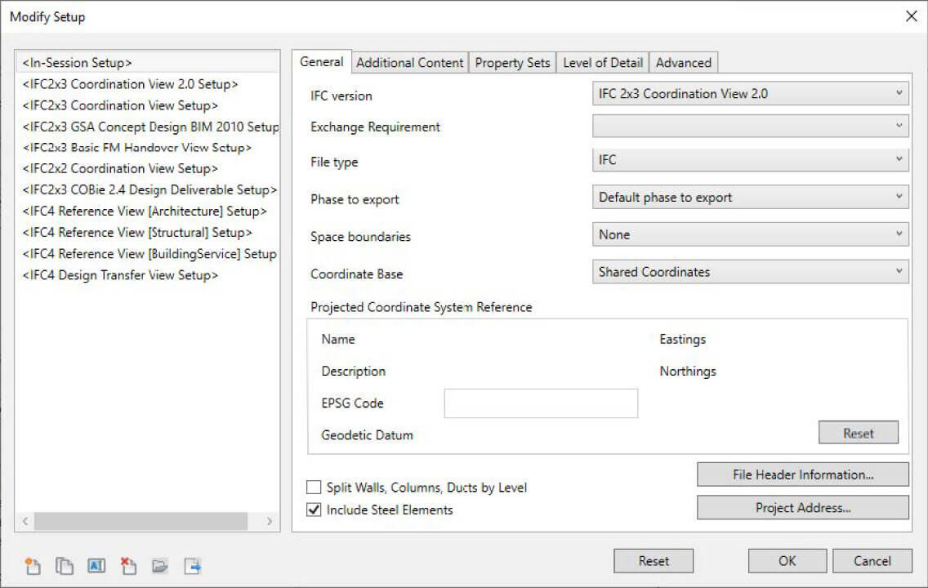Expand the File type dropdown
The image size is (928, 588).
click(751, 160)
